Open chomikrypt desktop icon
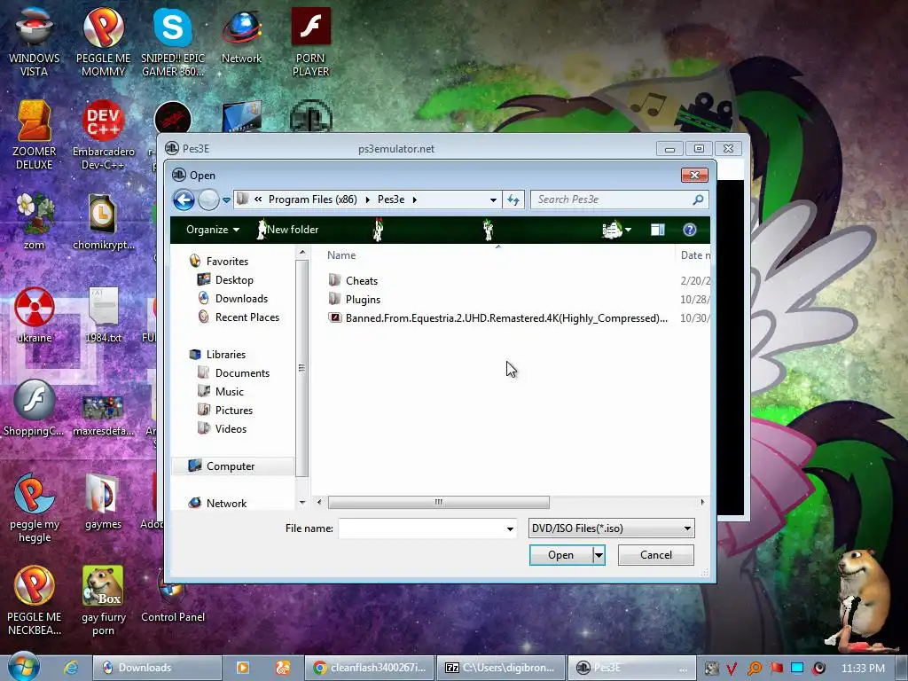Screen dimensions: 908x681 103,221
